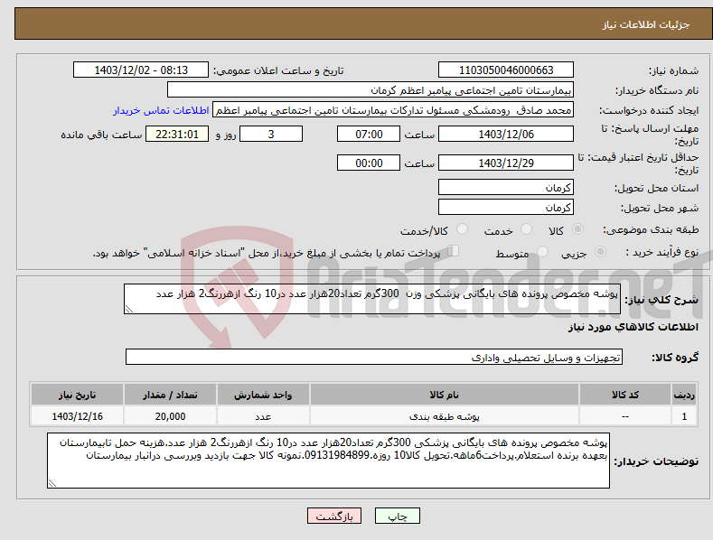Click the کد کالا column header
Screen dimensions: 713x540
pyautogui.click(x=625, y=395)
